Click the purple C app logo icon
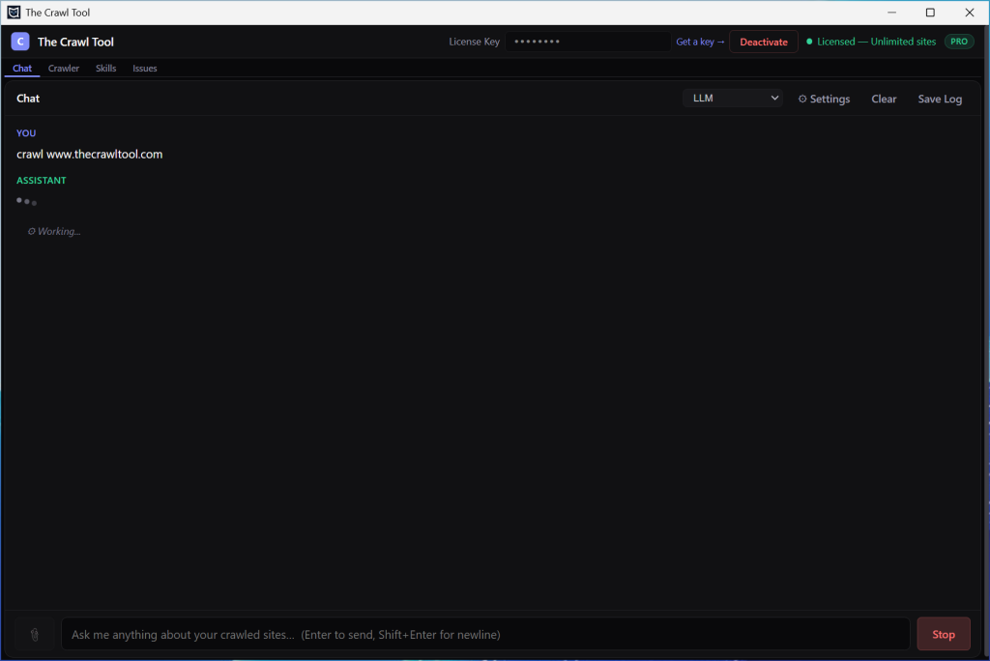The height and width of the screenshot is (661, 990). pos(20,42)
